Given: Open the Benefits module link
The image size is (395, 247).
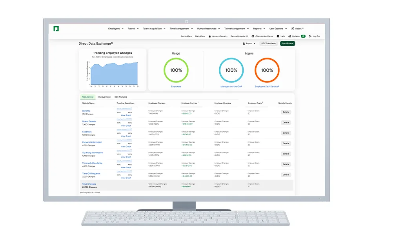Looking at the screenshot, I should [86, 111].
